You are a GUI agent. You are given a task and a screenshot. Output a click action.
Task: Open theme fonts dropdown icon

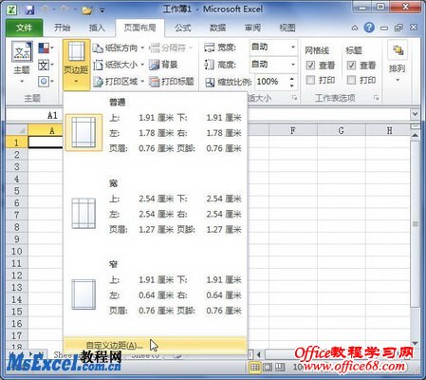click(46, 66)
